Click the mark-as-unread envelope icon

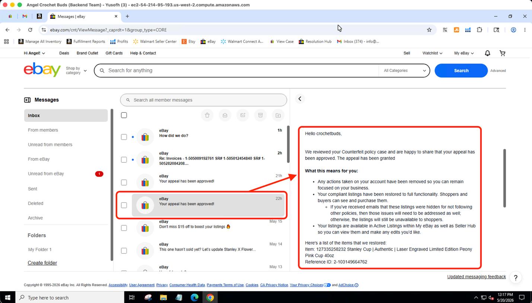tap(243, 115)
